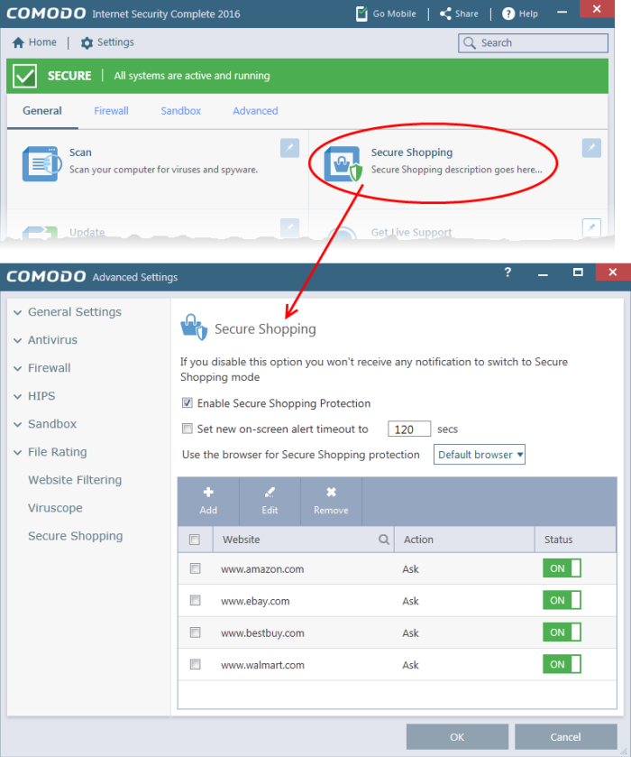Go to Home via house icon
The width and height of the screenshot is (631, 757).
tap(18, 42)
